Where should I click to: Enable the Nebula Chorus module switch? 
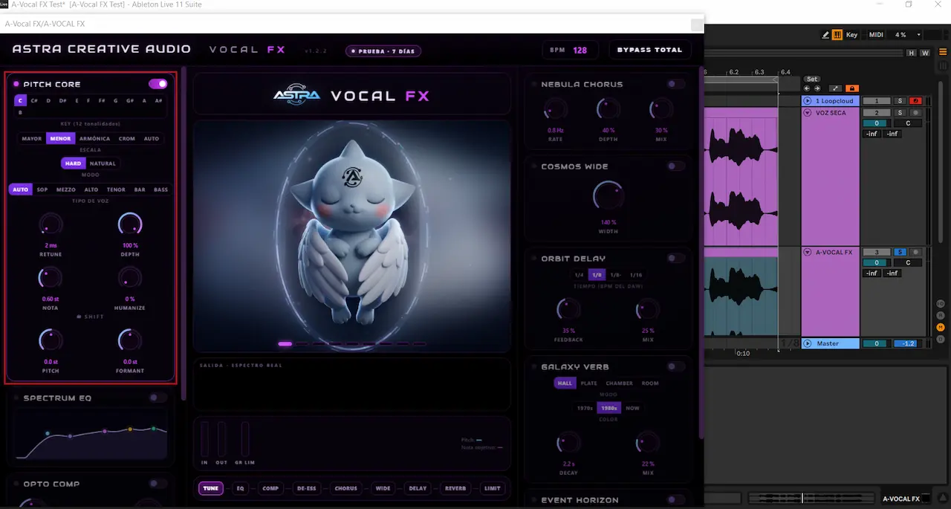(676, 84)
